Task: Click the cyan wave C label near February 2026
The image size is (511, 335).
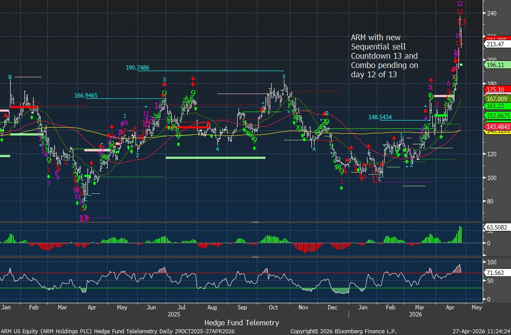Action: click(380, 179)
